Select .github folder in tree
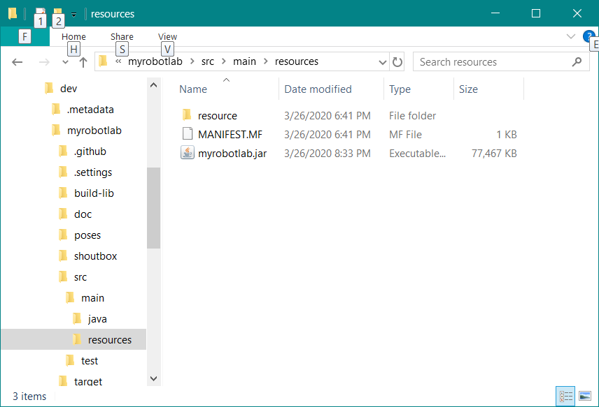 coord(90,151)
